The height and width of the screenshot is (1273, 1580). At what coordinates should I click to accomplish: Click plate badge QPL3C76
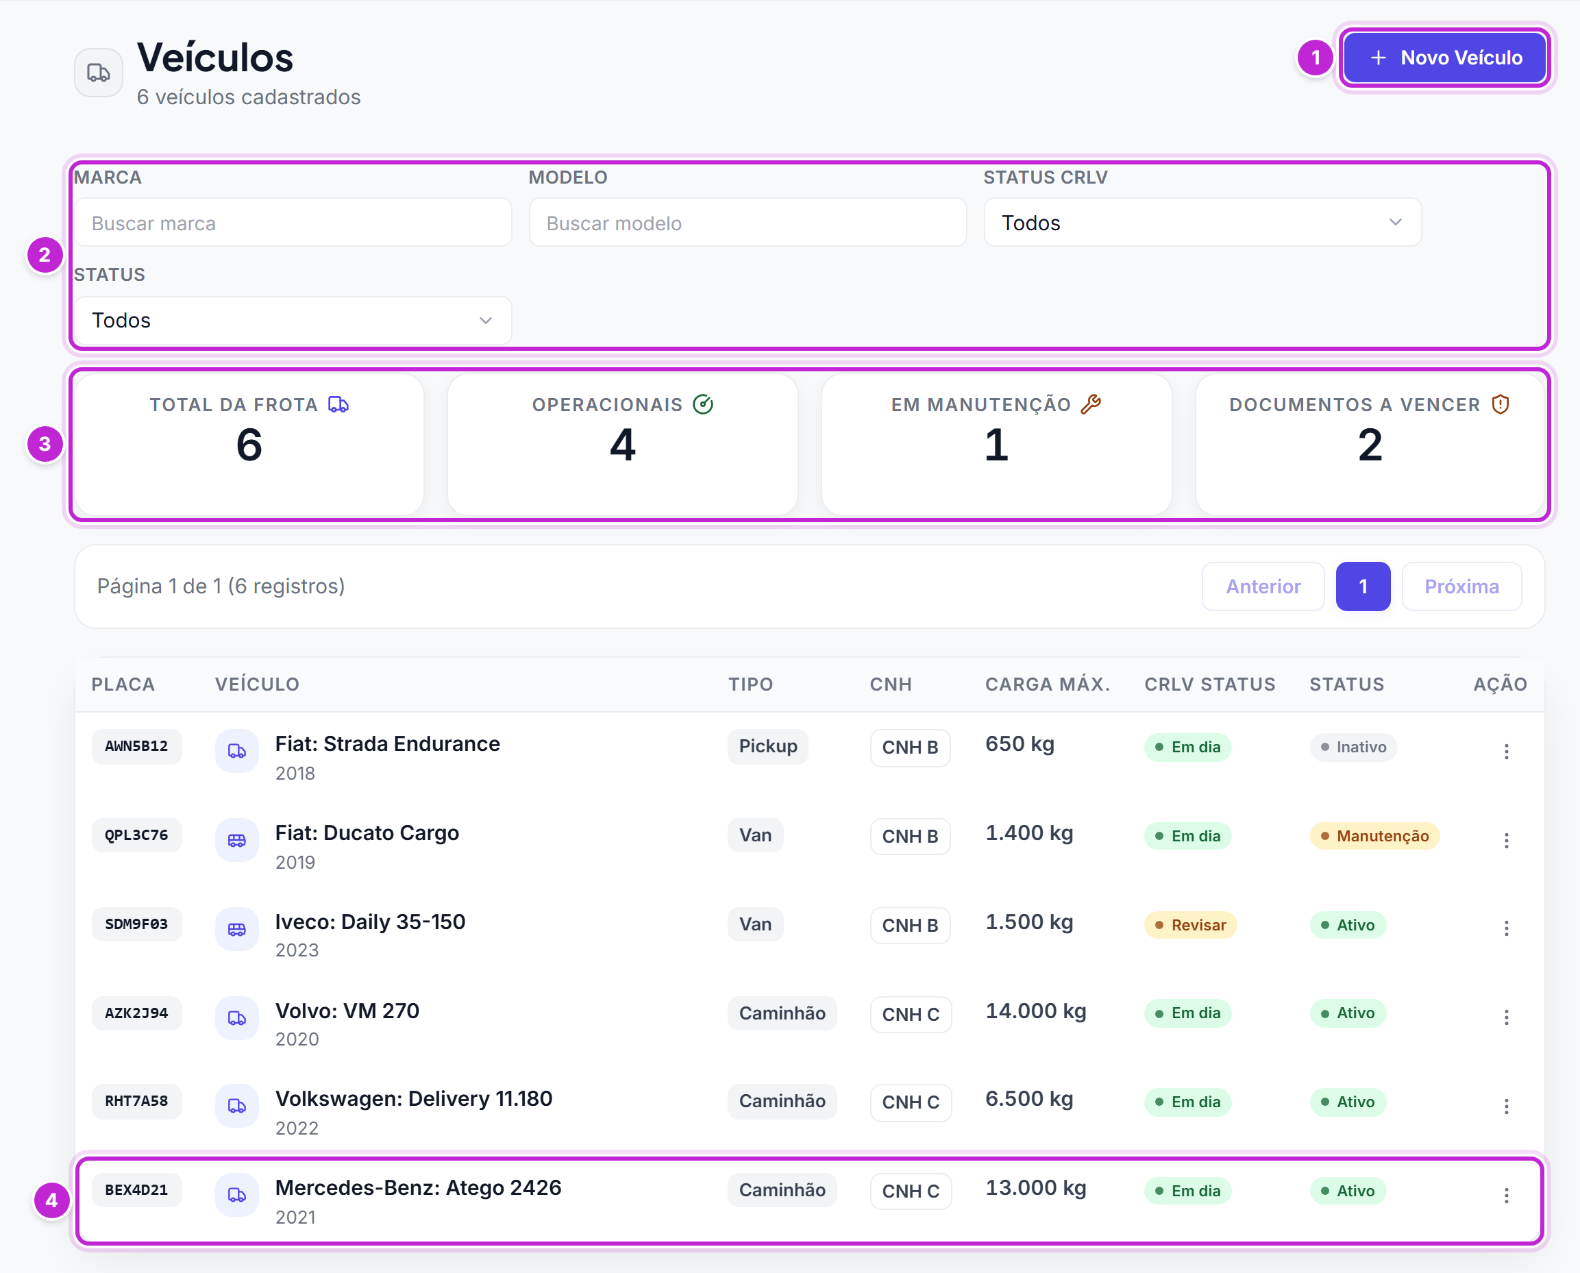pyautogui.click(x=136, y=835)
